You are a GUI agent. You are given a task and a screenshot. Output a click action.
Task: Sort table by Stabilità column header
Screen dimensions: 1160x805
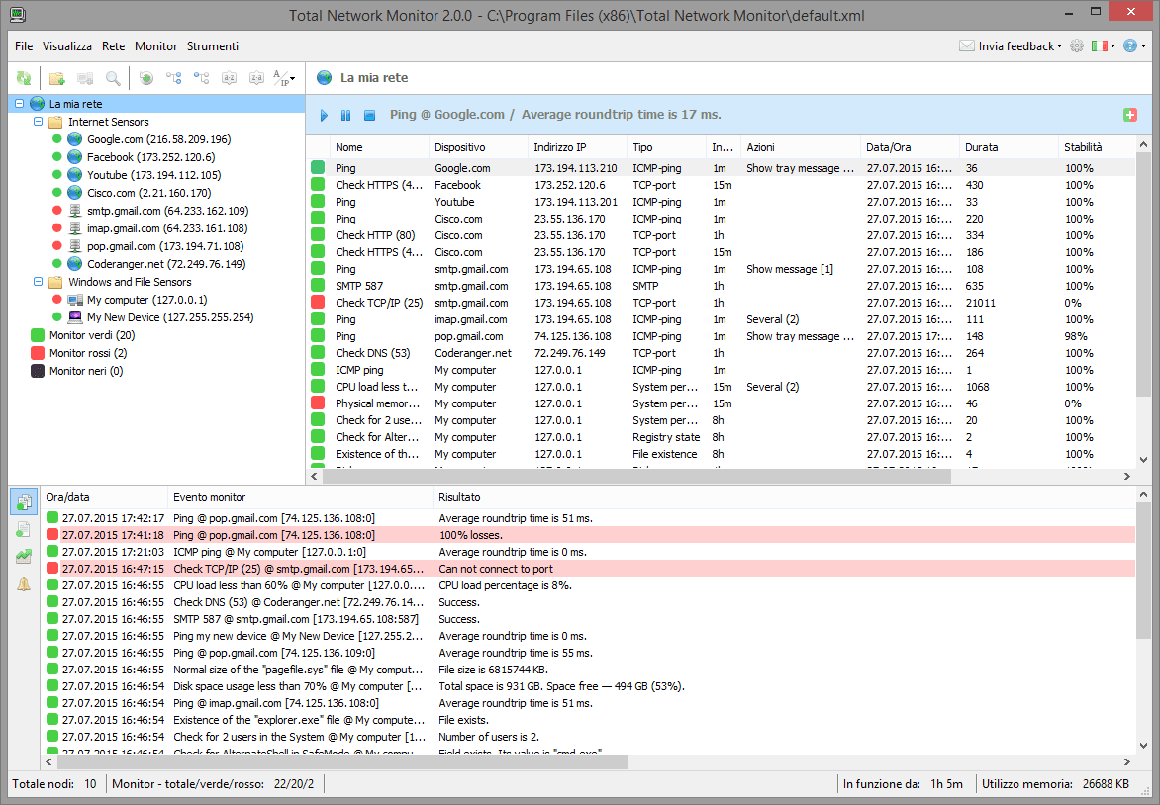(1083, 147)
